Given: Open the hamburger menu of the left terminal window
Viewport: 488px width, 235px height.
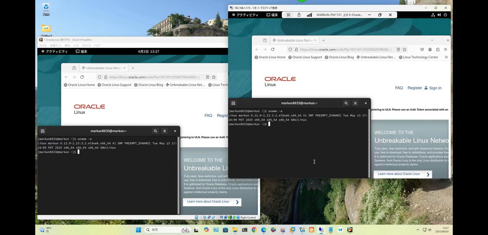Looking at the screenshot, I should click(165, 131).
